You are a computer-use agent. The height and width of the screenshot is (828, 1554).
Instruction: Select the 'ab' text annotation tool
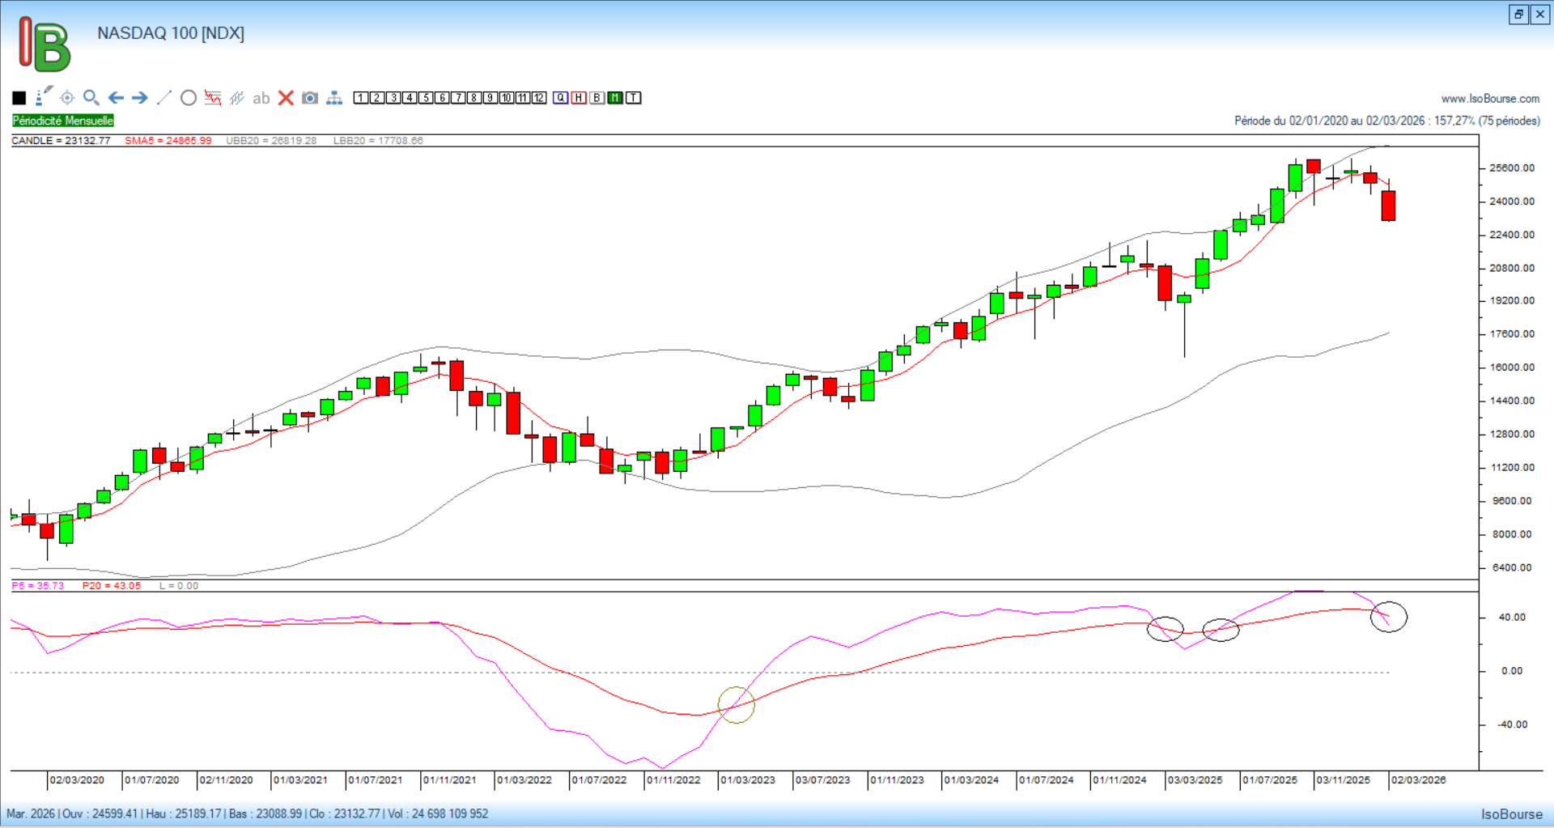click(x=261, y=98)
